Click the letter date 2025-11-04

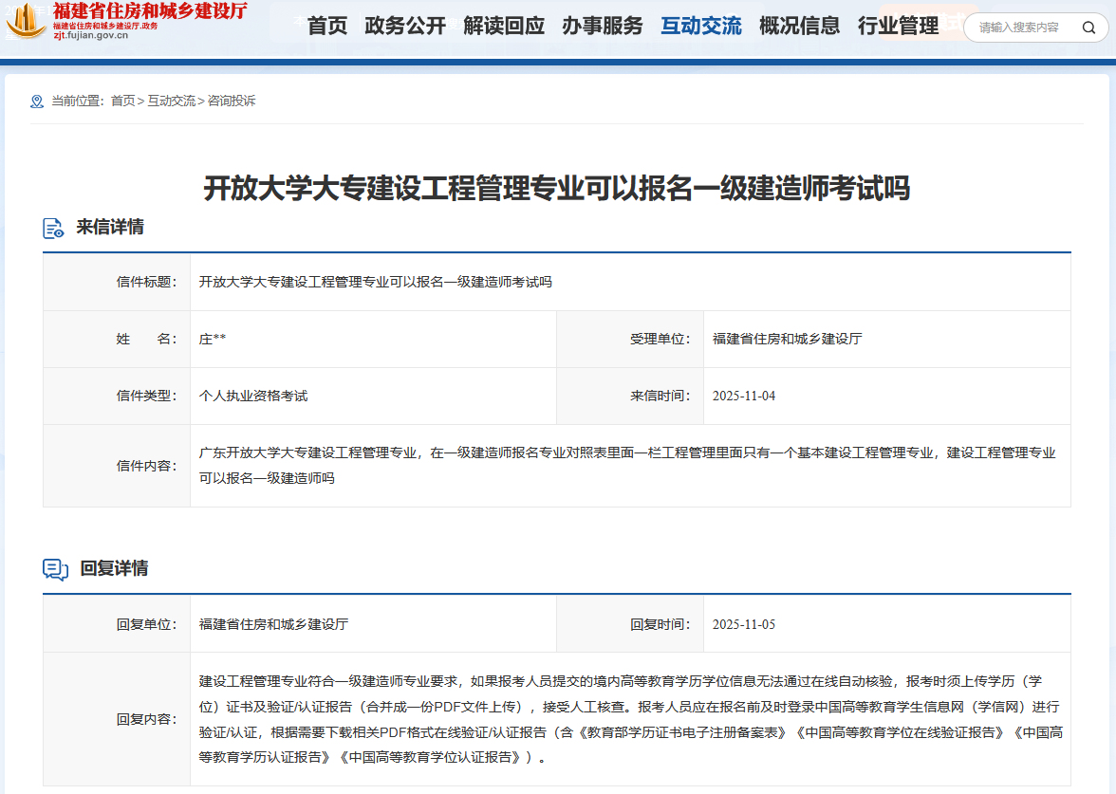tap(744, 396)
